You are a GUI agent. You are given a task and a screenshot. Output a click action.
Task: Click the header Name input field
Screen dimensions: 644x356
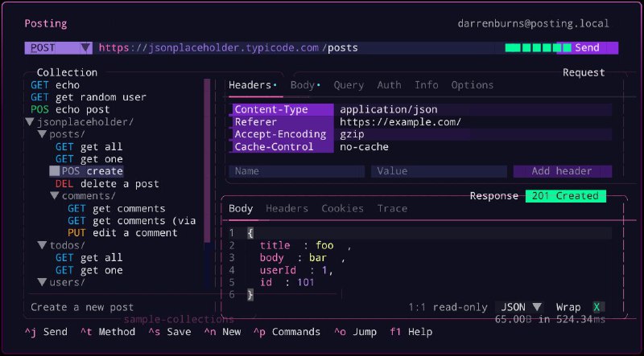(x=296, y=171)
